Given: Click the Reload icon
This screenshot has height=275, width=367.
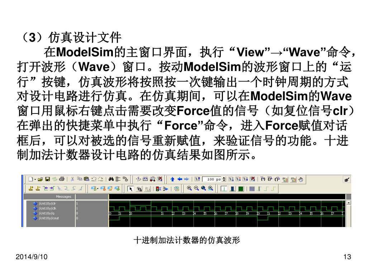Looking at the screenshot, I should click(x=55, y=179).
